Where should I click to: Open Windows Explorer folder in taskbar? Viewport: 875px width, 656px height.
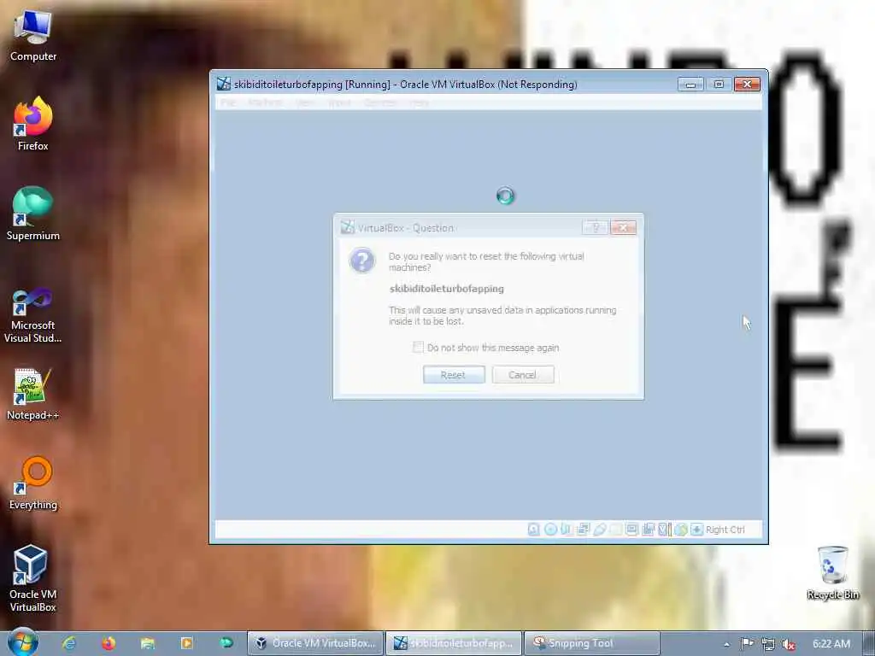[147, 643]
